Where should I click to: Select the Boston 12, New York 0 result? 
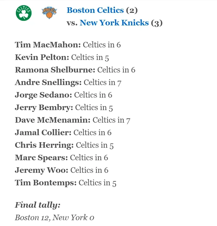pos(54,217)
